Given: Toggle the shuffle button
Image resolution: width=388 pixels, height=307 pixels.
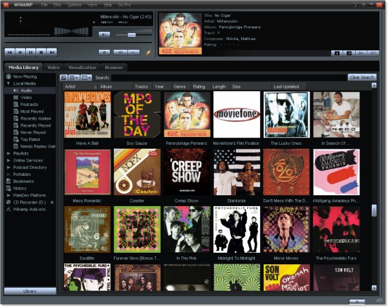Looking at the screenshot, I should click(120, 52).
